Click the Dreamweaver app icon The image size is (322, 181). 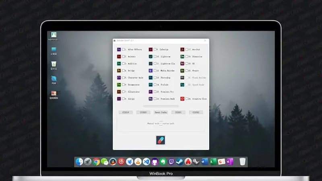(119, 84)
